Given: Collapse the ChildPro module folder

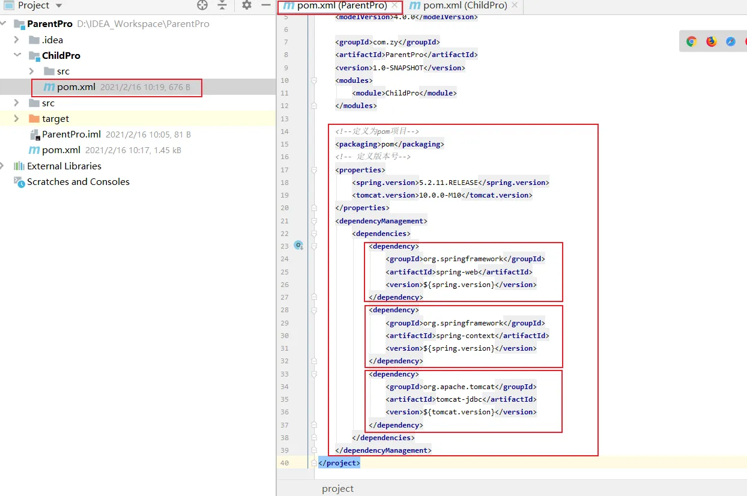Looking at the screenshot, I should pyautogui.click(x=17, y=55).
